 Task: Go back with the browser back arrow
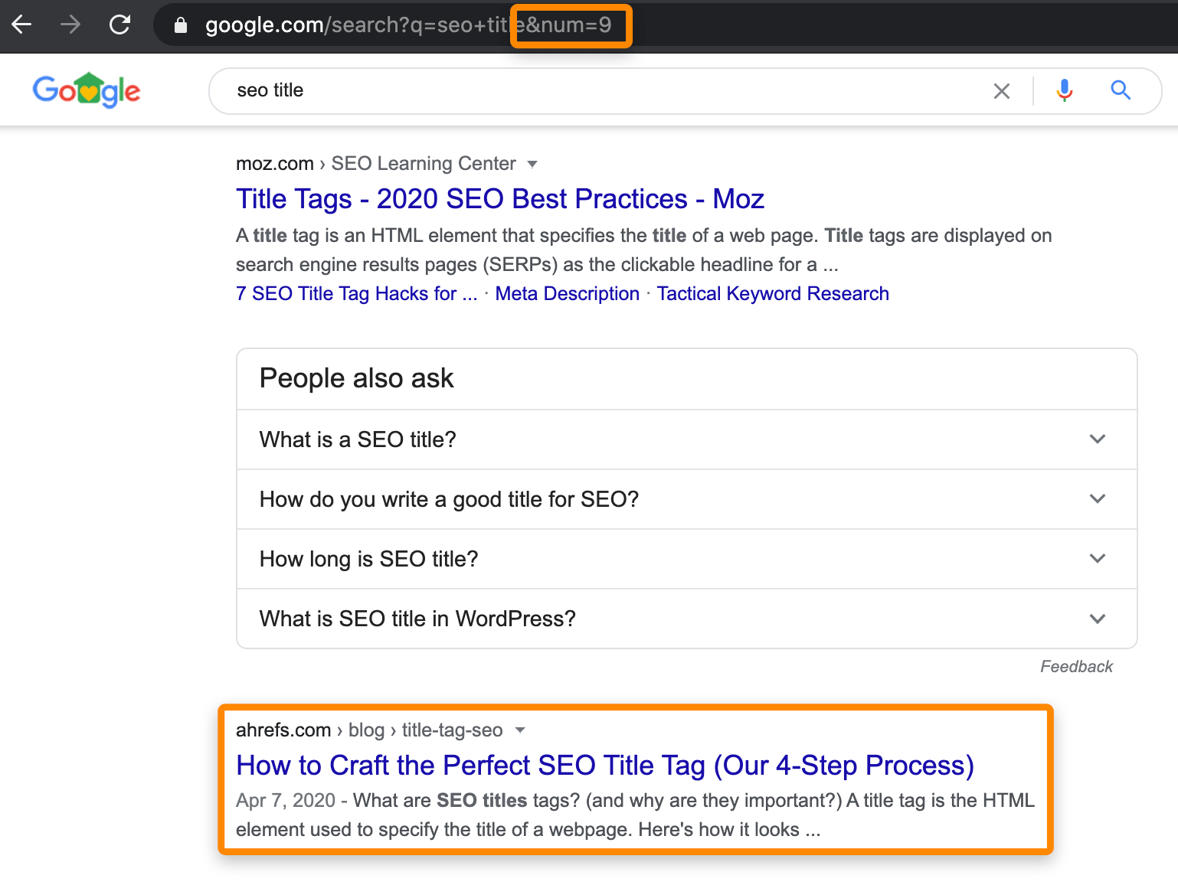pyautogui.click(x=21, y=25)
